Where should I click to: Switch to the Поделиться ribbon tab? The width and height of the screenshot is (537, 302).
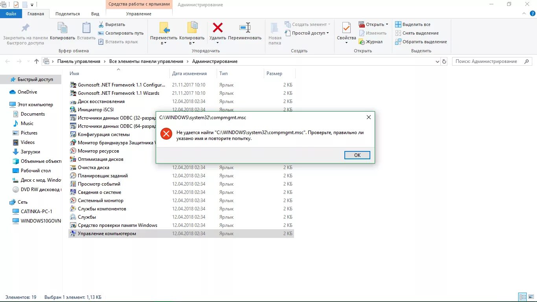coord(68,14)
